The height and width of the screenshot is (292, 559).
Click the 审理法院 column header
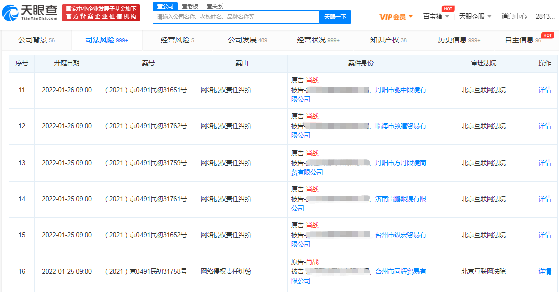point(483,63)
